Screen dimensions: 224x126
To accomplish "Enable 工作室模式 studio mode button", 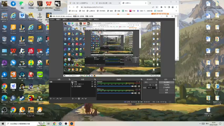I will tap(166, 87).
